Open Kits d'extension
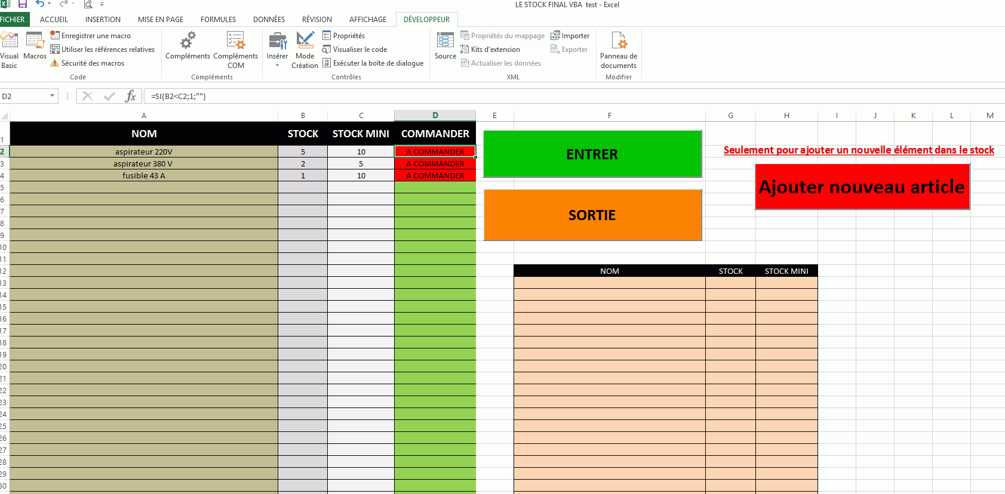Image resolution: width=1005 pixels, height=494 pixels. pos(490,50)
